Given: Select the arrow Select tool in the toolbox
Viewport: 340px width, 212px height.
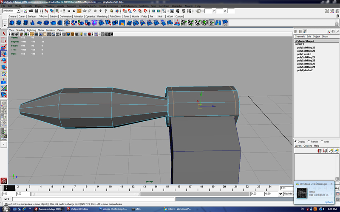Looking at the screenshot, I should coord(3,33).
